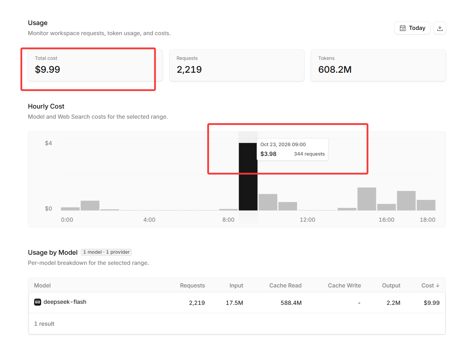Image resolution: width=472 pixels, height=348 pixels.
Task: Click the '1 result' footer text
Action: pos(44,324)
